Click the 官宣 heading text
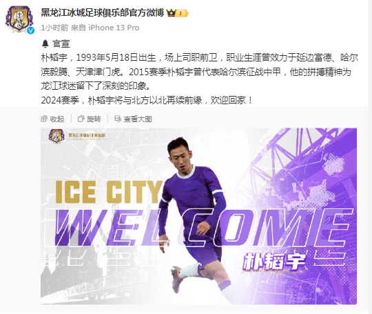The height and width of the screenshot is (314, 372). coord(61,44)
